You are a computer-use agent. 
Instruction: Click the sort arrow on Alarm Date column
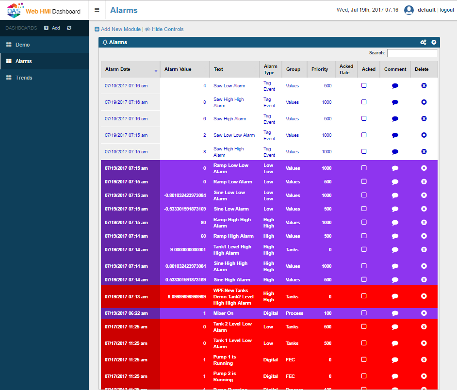155,70
